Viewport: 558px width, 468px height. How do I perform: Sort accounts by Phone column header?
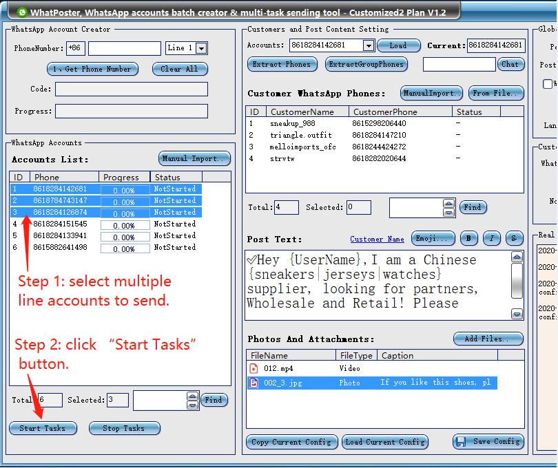tap(65, 177)
